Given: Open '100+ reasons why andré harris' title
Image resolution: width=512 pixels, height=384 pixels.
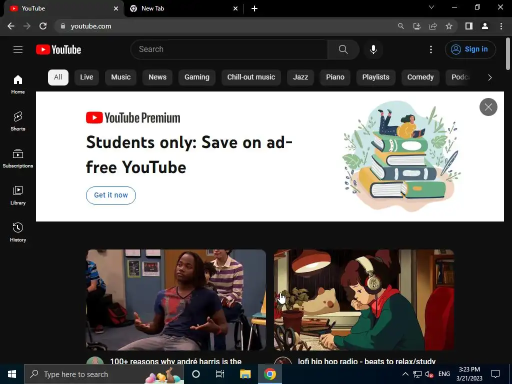Looking at the screenshot, I should [x=175, y=361].
